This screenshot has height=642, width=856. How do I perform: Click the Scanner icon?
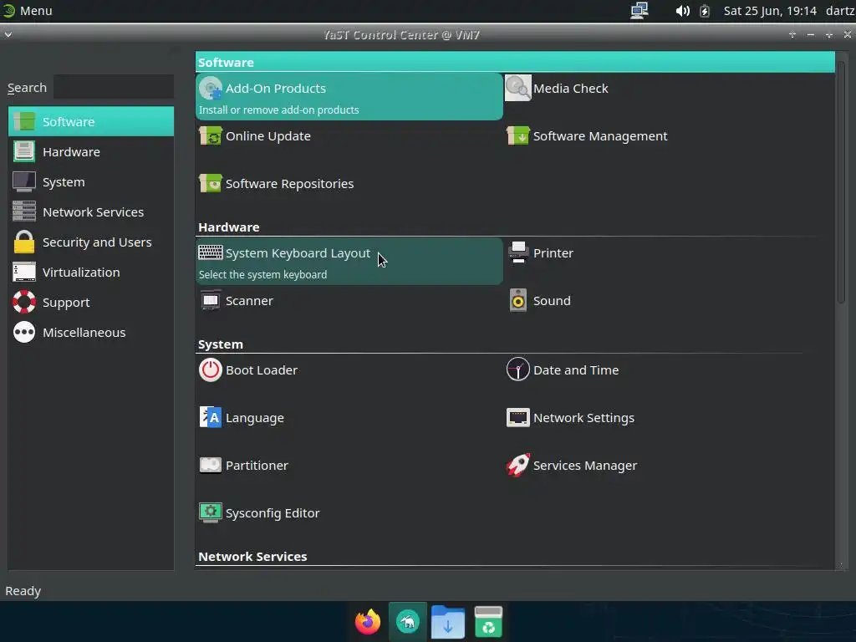pos(210,301)
